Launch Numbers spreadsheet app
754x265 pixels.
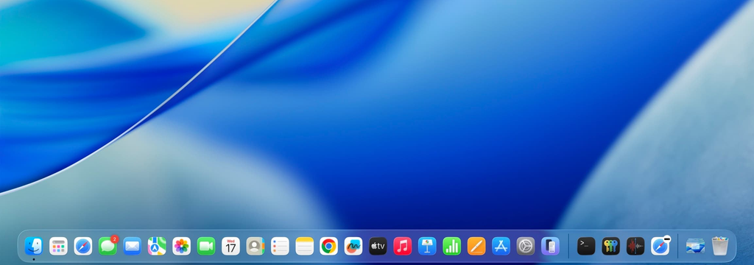(452, 247)
